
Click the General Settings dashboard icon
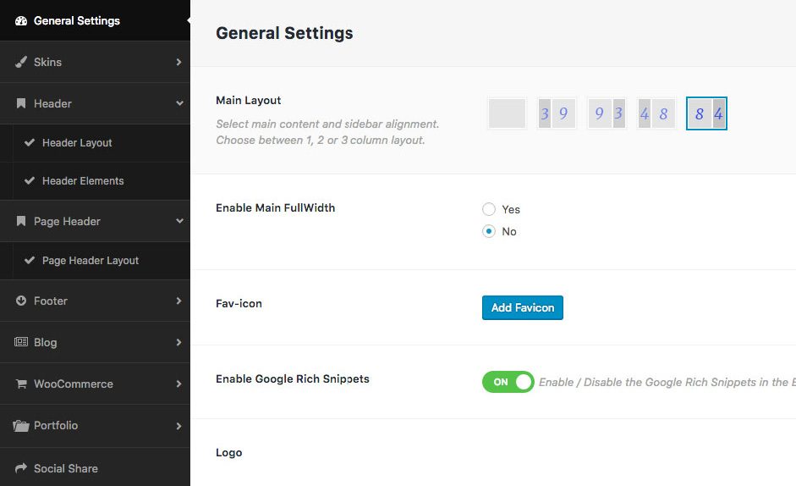[x=21, y=20]
